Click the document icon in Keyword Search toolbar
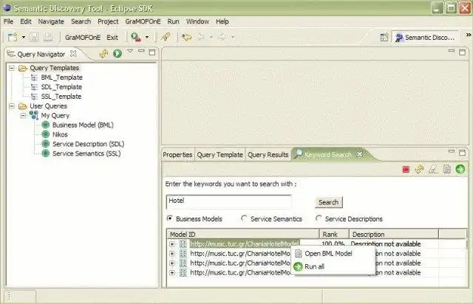The image size is (473, 304). pos(446,169)
